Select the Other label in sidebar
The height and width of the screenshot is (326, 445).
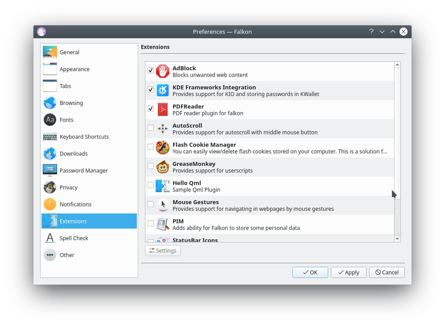coord(67,255)
